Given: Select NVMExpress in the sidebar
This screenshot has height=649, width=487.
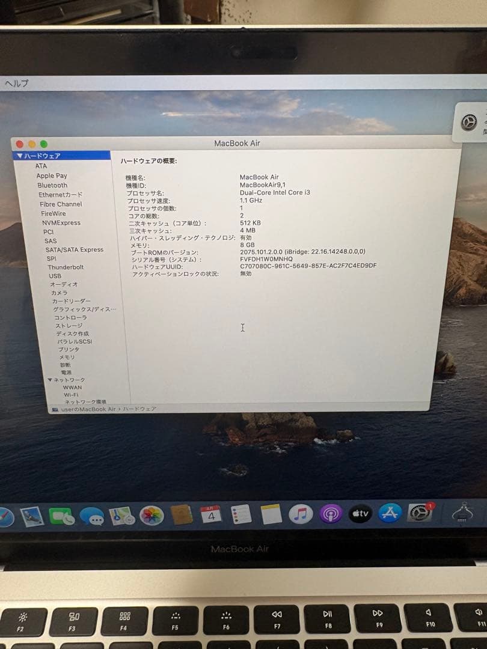Looking at the screenshot, I should [x=61, y=223].
